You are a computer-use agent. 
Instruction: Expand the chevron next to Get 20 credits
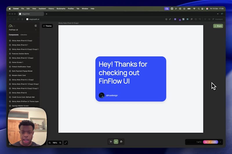[220, 142]
